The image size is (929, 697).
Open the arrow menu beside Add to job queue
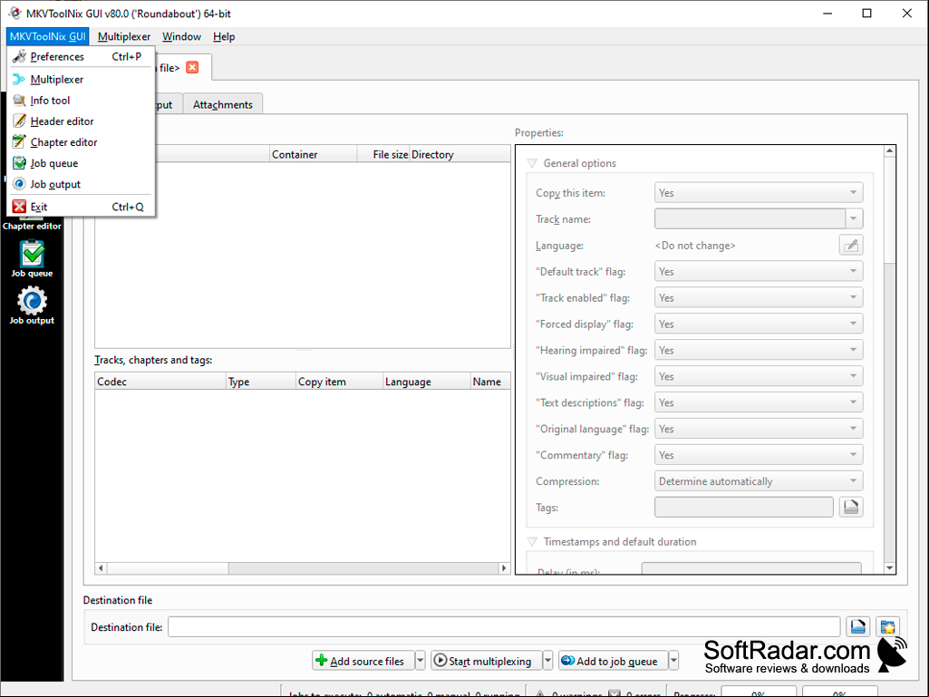click(673, 660)
